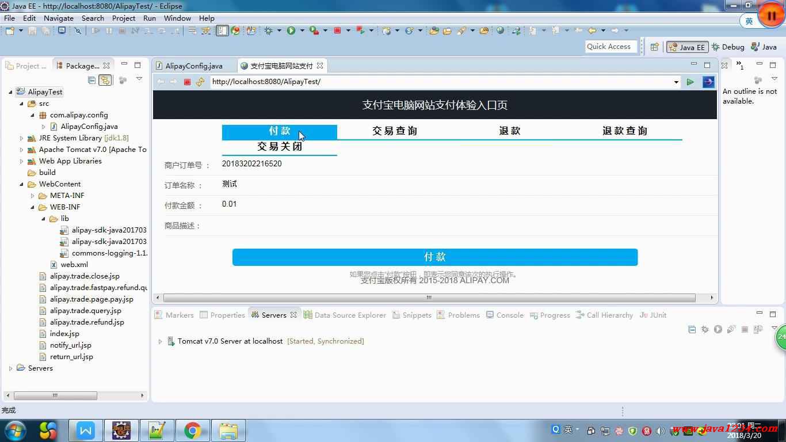
Task: Open the internal web browser globe icon
Action: click(x=500, y=31)
